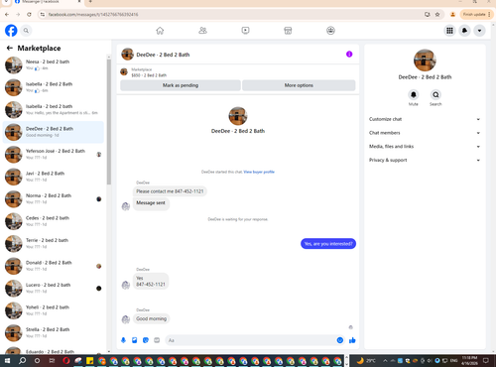This screenshot has width=496, height=367.
Task: Open Strella - 2 Bed 2 Bath chat
Action: tap(54, 333)
